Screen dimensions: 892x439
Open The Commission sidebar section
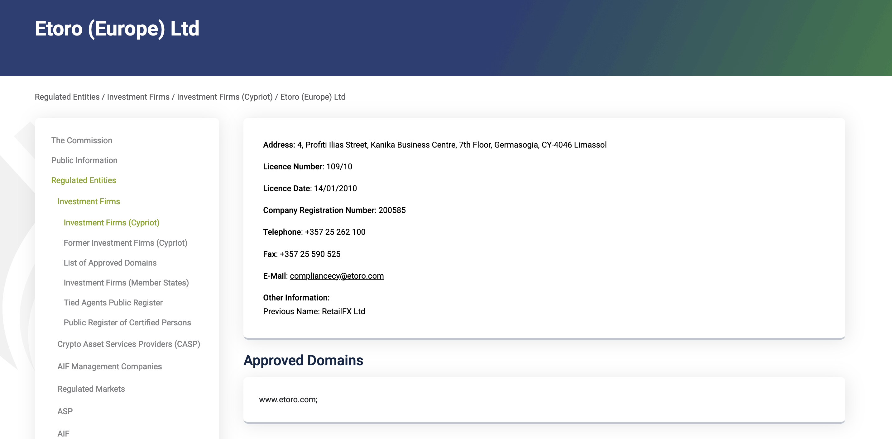(x=81, y=140)
